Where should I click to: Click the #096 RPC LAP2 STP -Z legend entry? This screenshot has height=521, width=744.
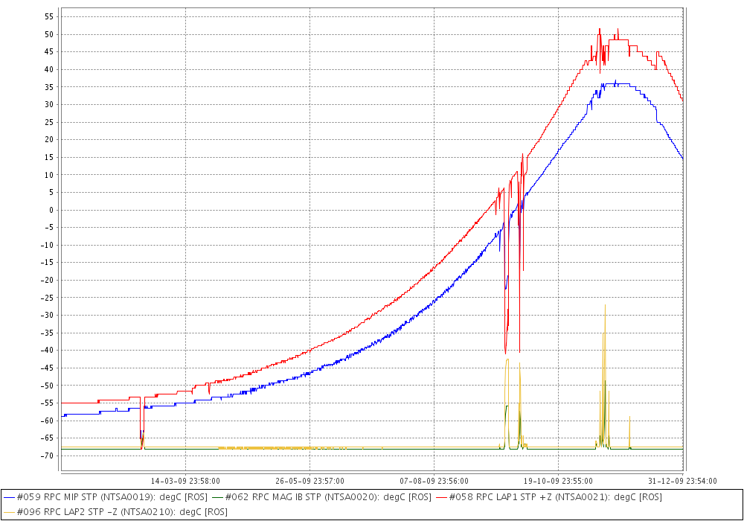(x=115, y=511)
